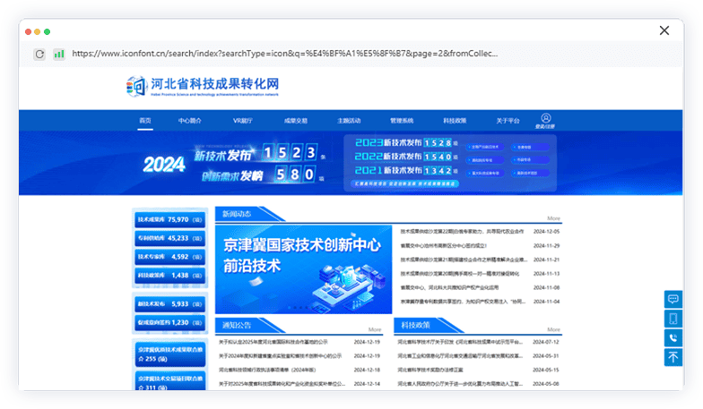703x409 pixels.
Task: Go to 关于平台 in the navigation bar
Action: click(508, 120)
